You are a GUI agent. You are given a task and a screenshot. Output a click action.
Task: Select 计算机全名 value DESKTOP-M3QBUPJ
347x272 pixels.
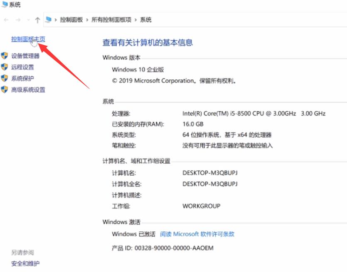(210, 184)
